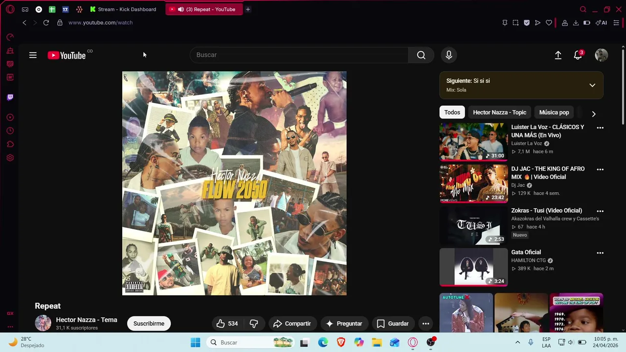
Task: Open the sidebar history clock icon
Action: pyautogui.click(x=10, y=131)
